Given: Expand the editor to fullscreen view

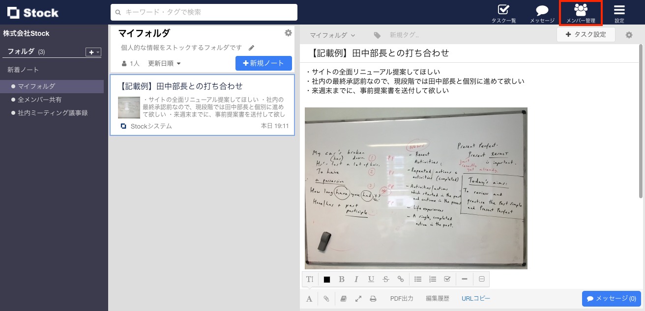Looking at the screenshot, I should tap(358, 298).
